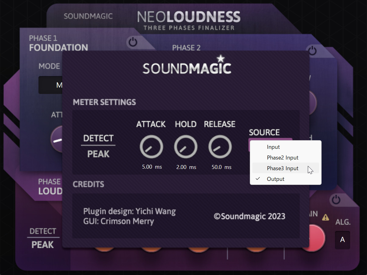367x275 pixels.
Task: Click the "PHASE 2" panel title
Action: pos(186,48)
